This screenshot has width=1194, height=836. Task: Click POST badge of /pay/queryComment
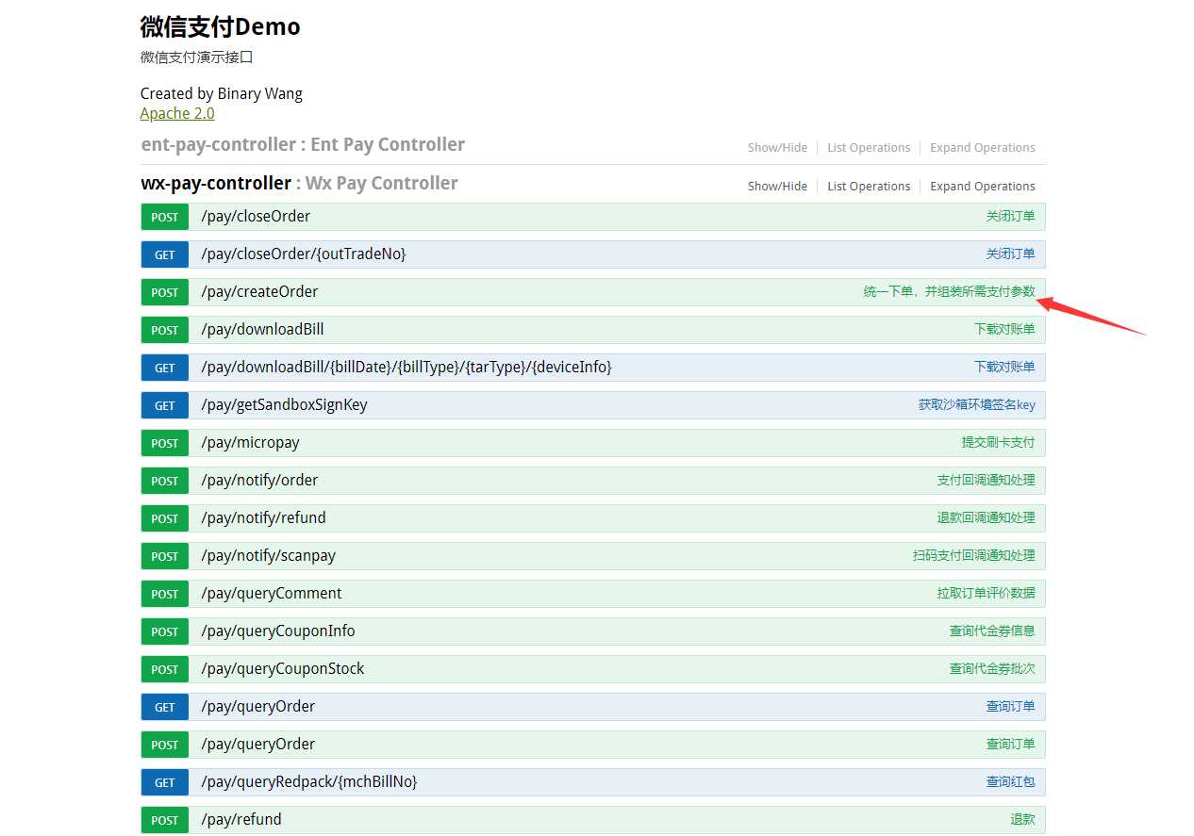point(165,594)
